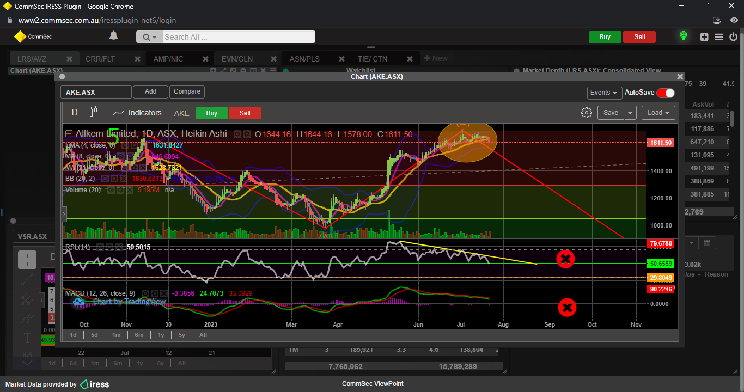The height and width of the screenshot is (392, 744).
Task: Set AKE chart range to 6m
Action: tap(139, 335)
